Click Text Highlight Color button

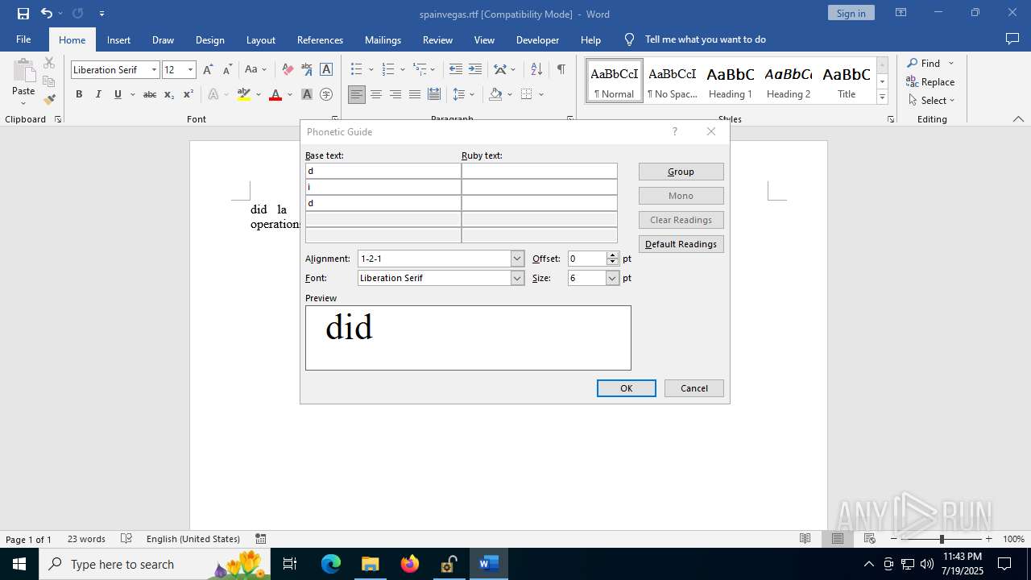tap(245, 94)
